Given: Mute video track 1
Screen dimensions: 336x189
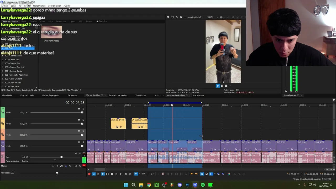Looking at the screenshot, I should click(x=79, y=109).
